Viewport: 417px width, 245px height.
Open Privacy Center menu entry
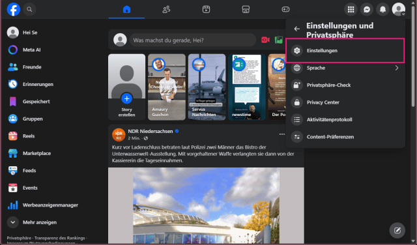(x=345, y=102)
